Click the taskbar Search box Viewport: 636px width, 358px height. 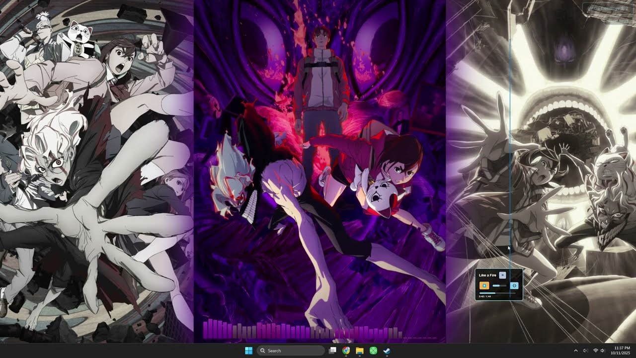[291, 351]
